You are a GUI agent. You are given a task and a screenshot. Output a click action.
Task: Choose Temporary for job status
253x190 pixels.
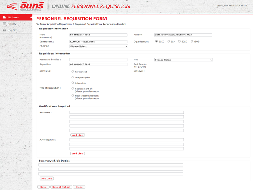73,77
